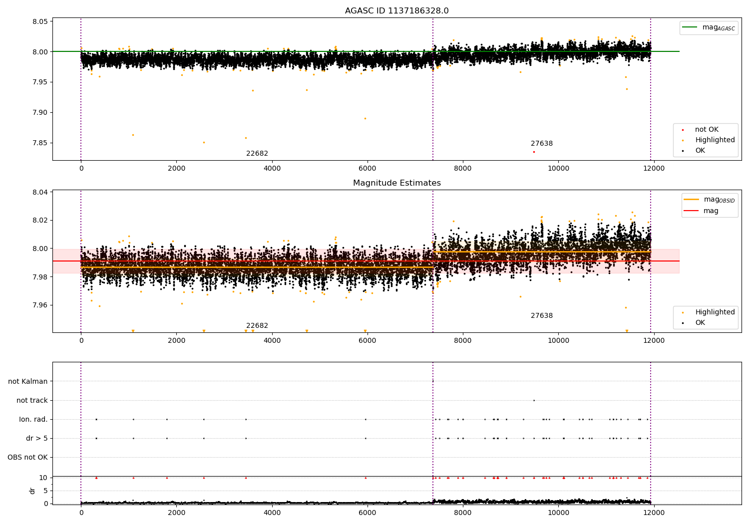Click the 'dr' y-axis label
This screenshot has height=524, width=749.
coord(32,491)
